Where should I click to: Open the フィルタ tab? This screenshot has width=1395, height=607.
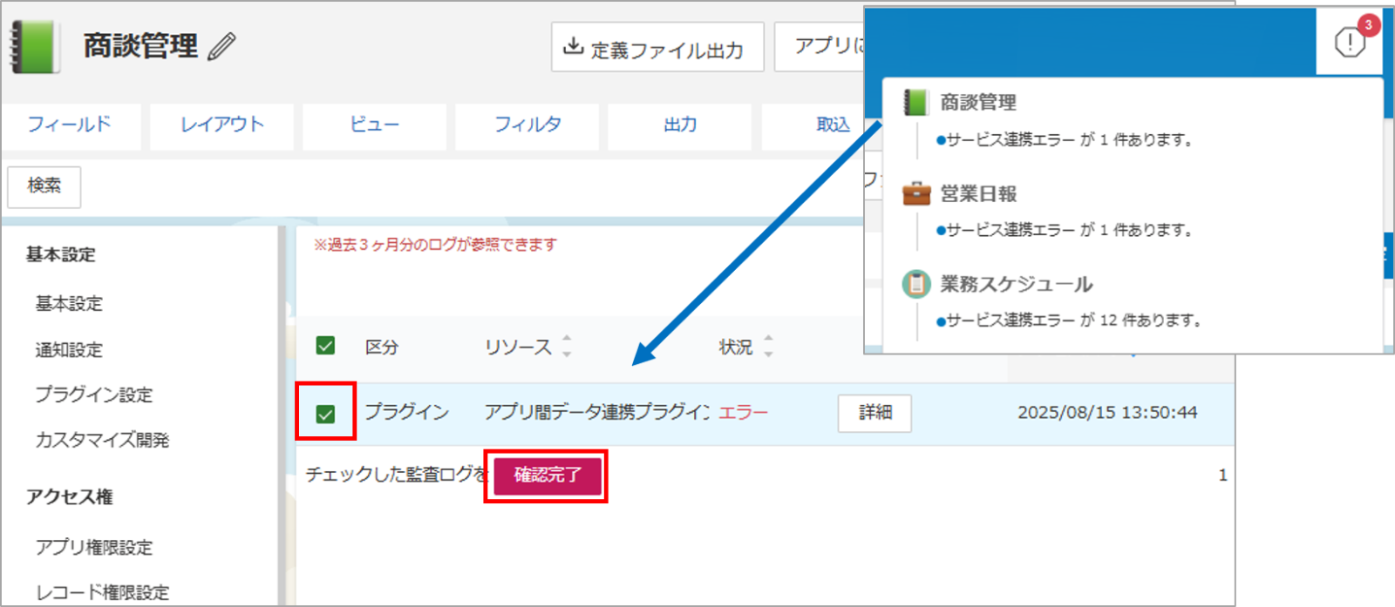[x=527, y=125]
